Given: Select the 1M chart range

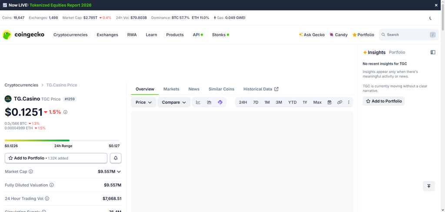Looking at the screenshot, I should click(267, 102).
